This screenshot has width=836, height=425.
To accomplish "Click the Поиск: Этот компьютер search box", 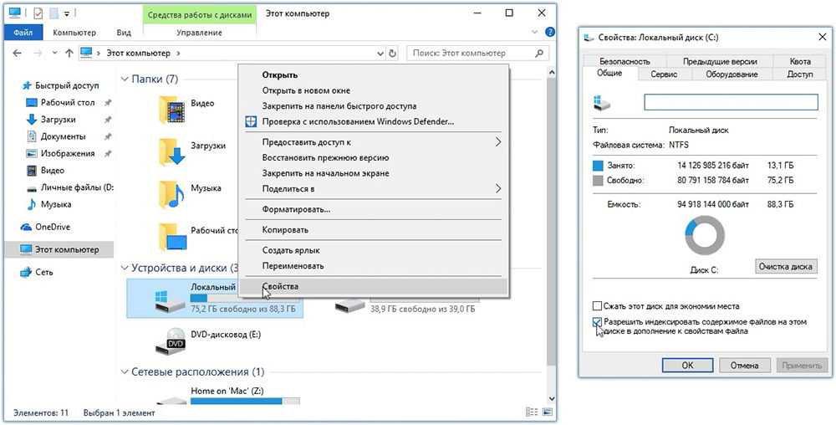I will coord(477,54).
